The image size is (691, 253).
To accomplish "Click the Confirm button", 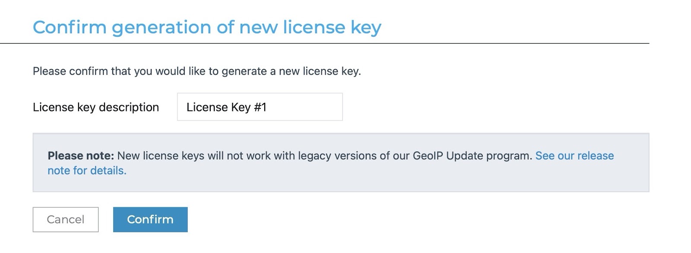I will point(150,219).
